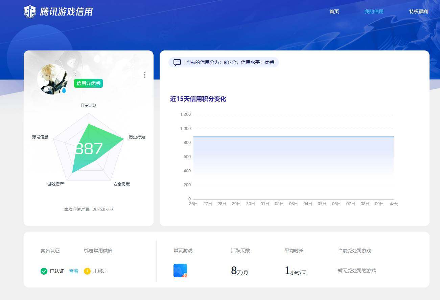This screenshot has height=300, width=440.
Task: Click the 800 y-axis label
Action: pos(187,143)
